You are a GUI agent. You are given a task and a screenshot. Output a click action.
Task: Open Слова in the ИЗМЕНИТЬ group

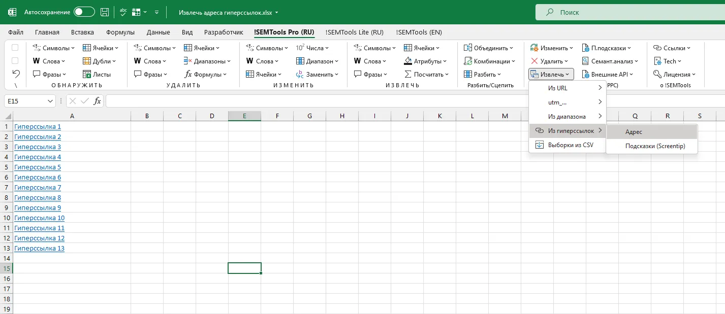coord(263,61)
